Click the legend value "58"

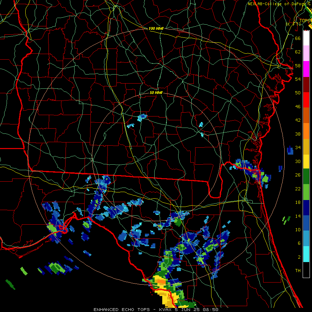tap(298, 66)
